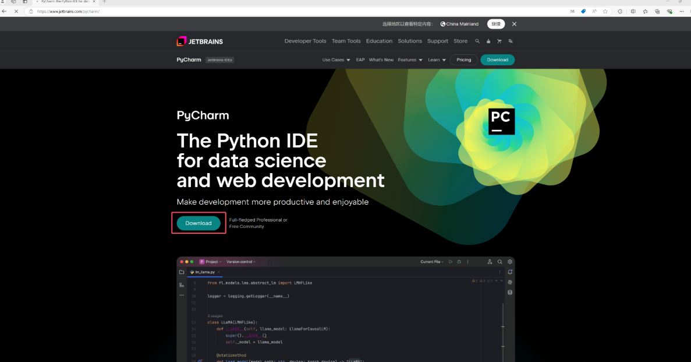
Task: Open the What's New link
Action: [381, 60]
